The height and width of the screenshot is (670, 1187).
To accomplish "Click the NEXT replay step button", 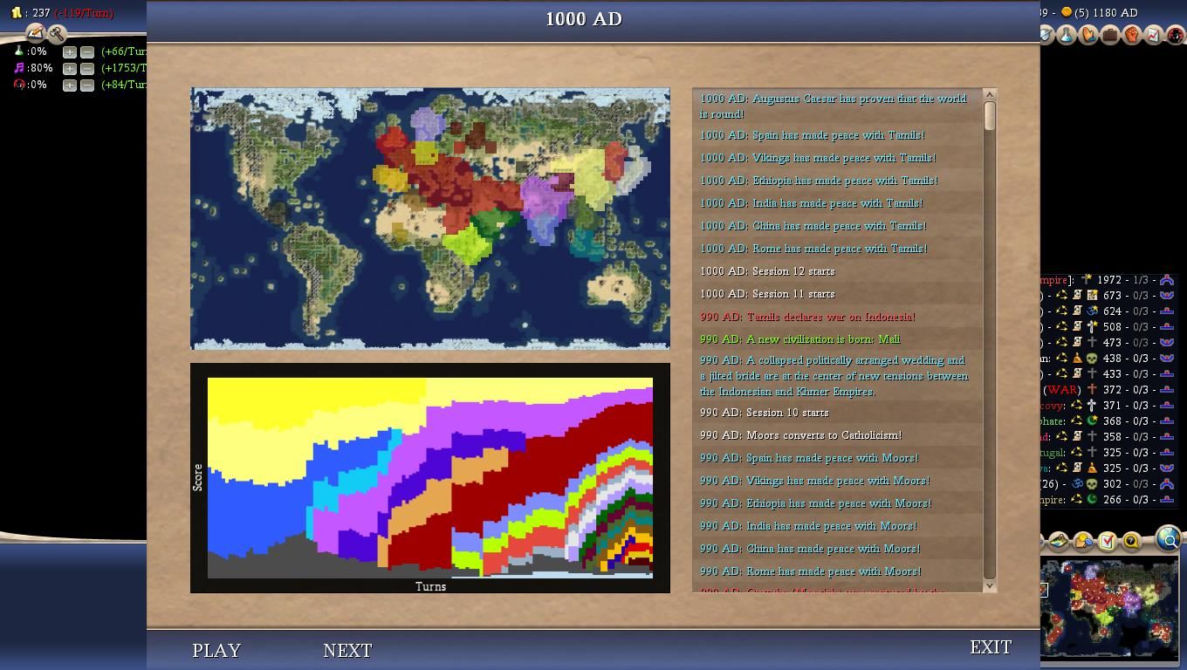I will 347,650.
